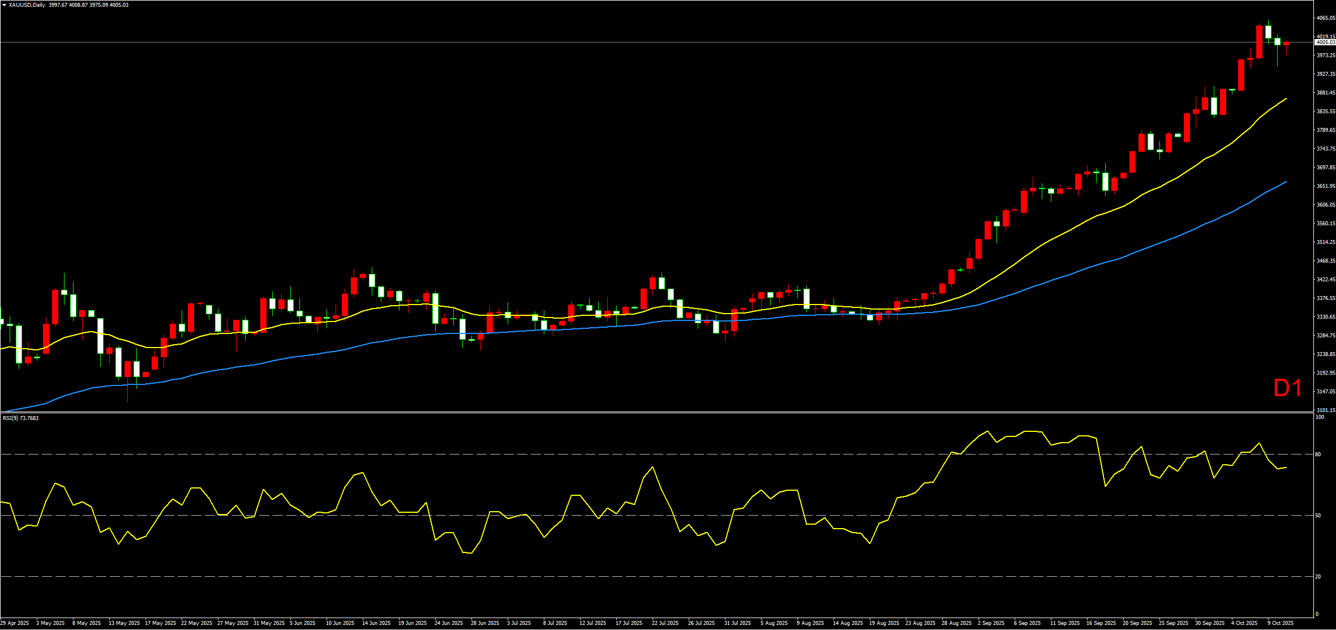Click the RSI 80 level axis label
Image resolution: width=1336 pixels, height=630 pixels.
coord(1318,455)
